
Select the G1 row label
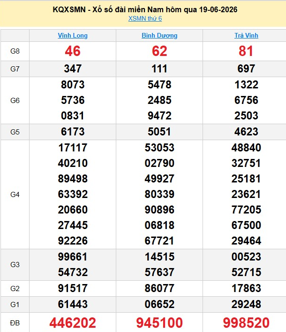pyautogui.click(x=15, y=304)
